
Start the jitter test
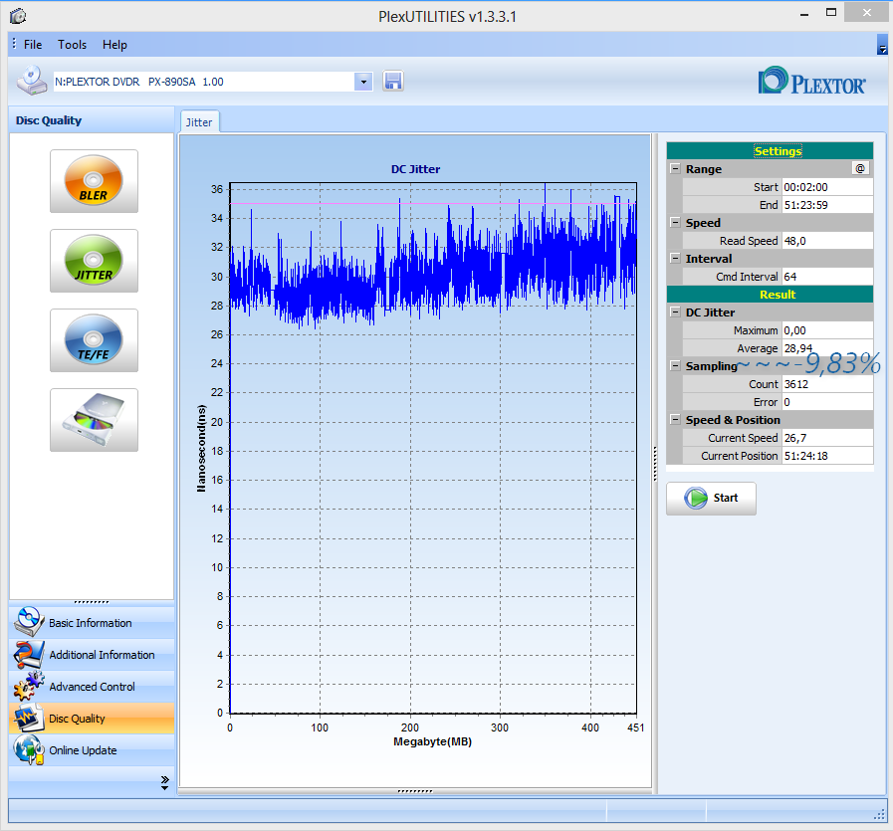(712, 498)
